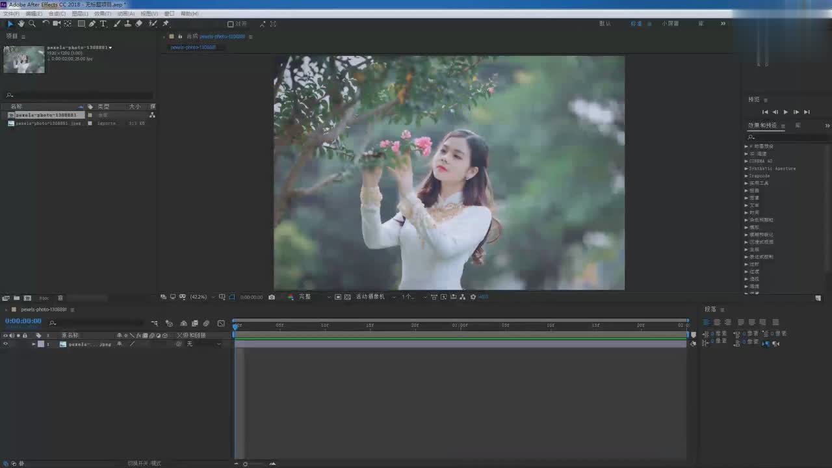Select the Roto Brush tool
Image resolution: width=832 pixels, height=468 pixels.
153,23
